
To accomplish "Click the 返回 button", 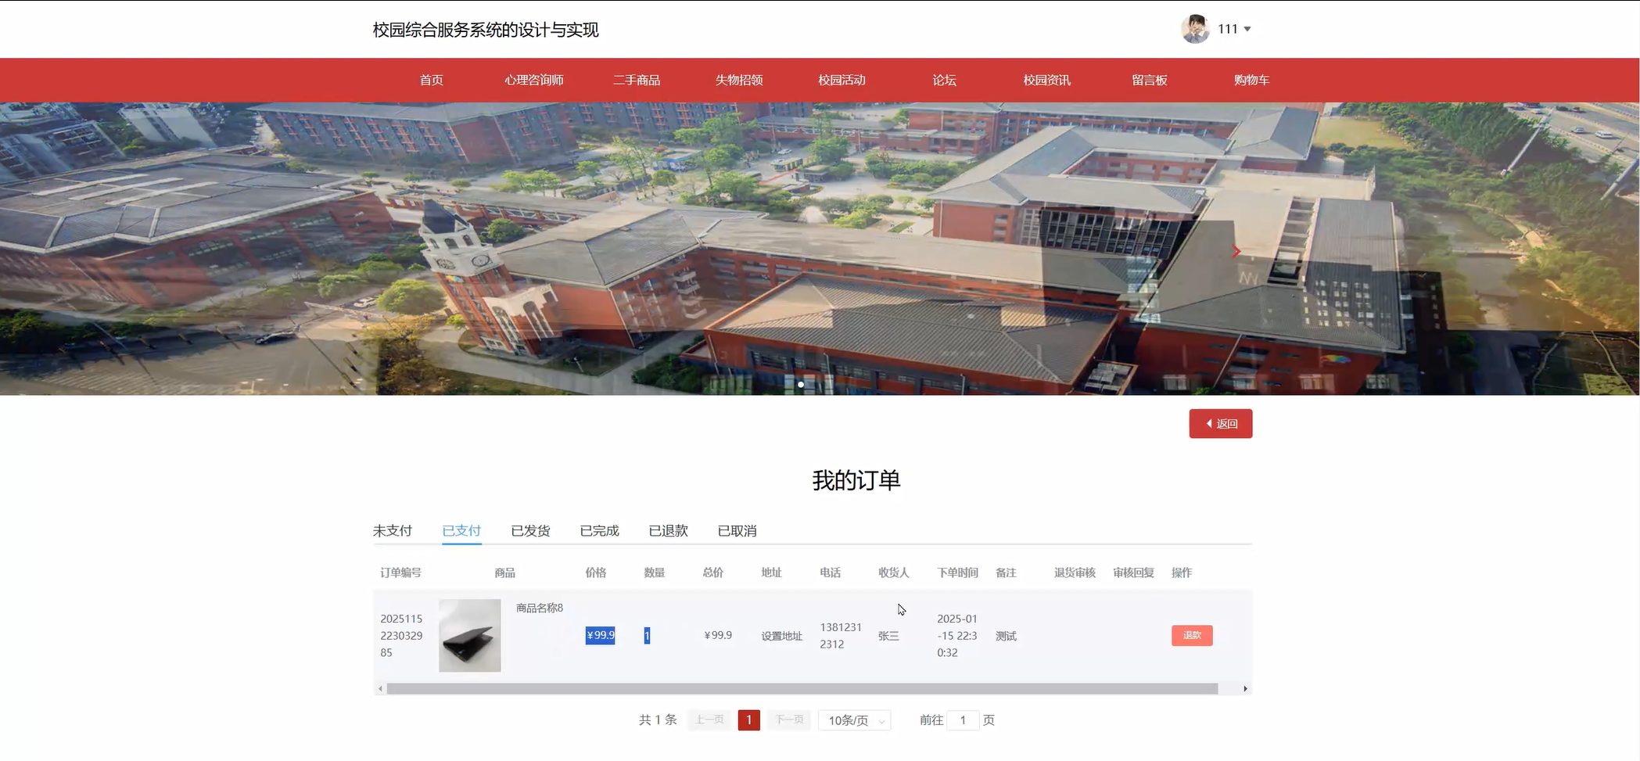I will pos(1220,423).
